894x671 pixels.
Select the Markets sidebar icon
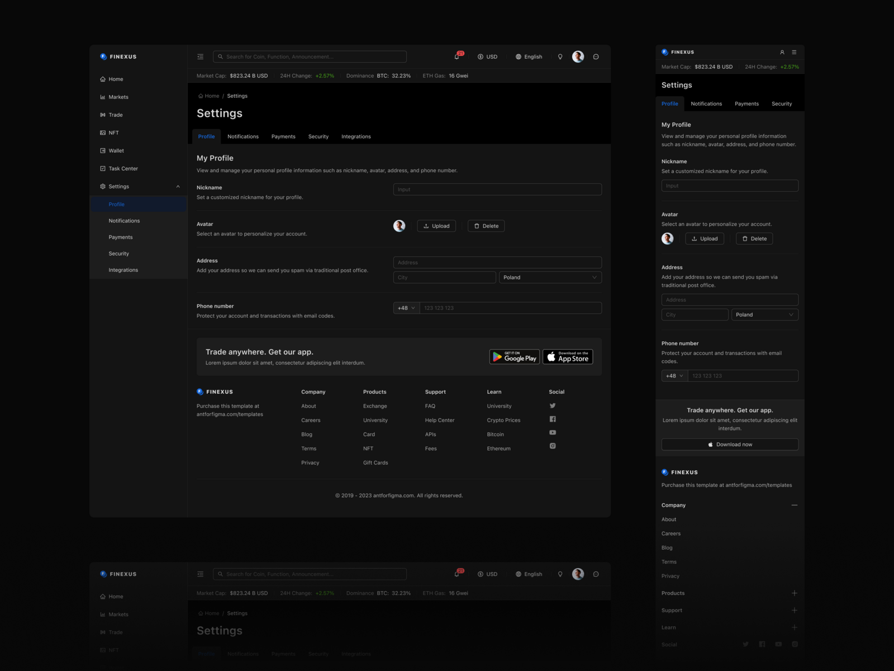pyautogui.click(x=103, y=97)
